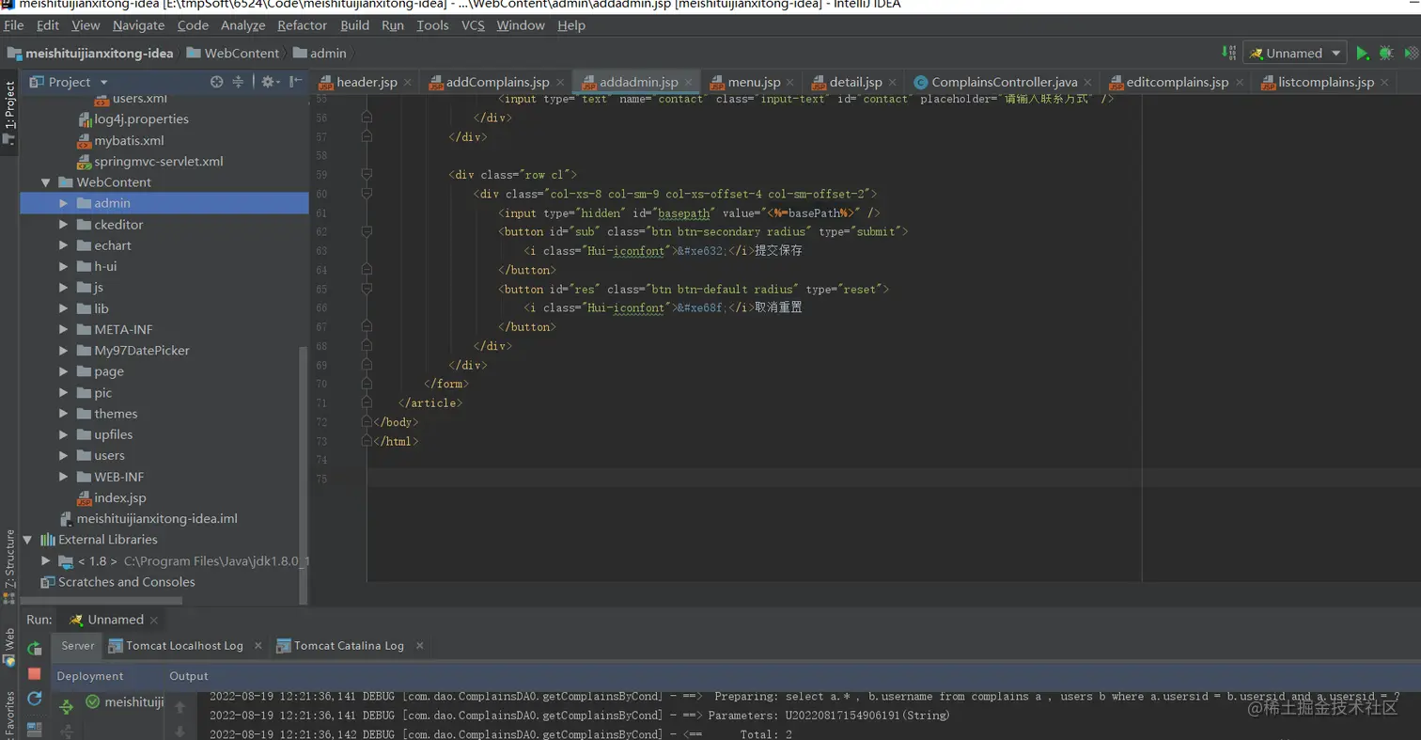
Task: Select log4j.properties file
Action: pos(133,119)
